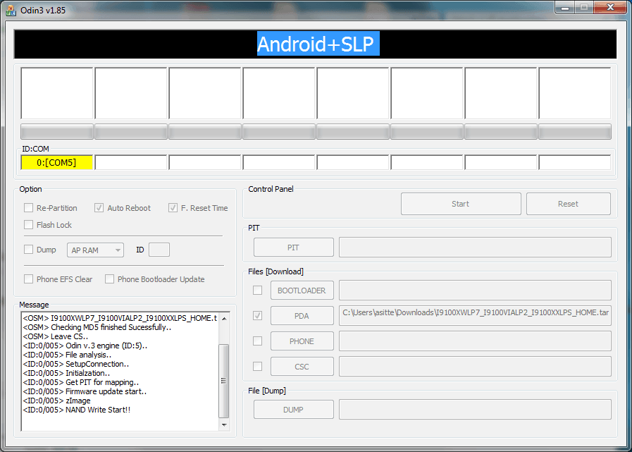Toggle the F. Reset Time checkbox

click(x=173, y=208)
